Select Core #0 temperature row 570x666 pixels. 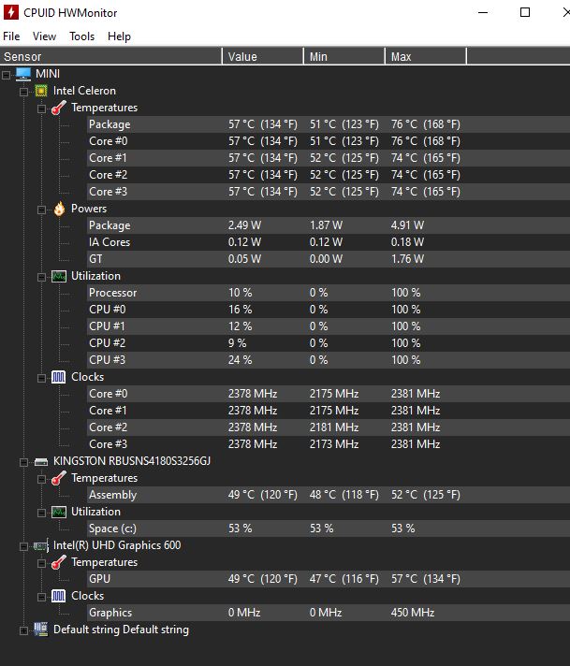tap(329, 141)
